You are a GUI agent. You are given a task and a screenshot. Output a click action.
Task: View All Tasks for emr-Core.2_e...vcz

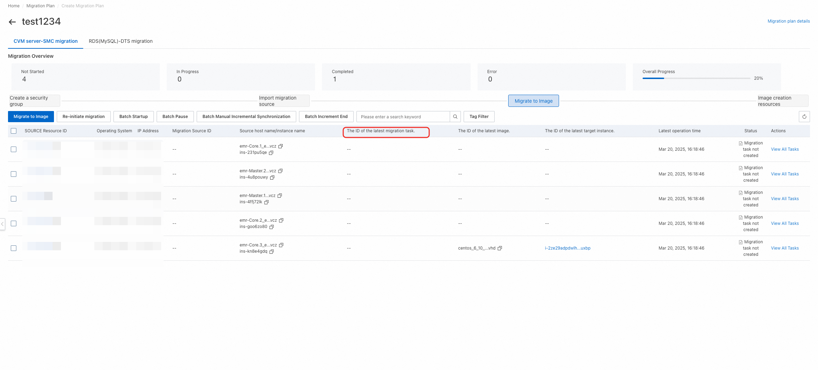click(785, 223)
